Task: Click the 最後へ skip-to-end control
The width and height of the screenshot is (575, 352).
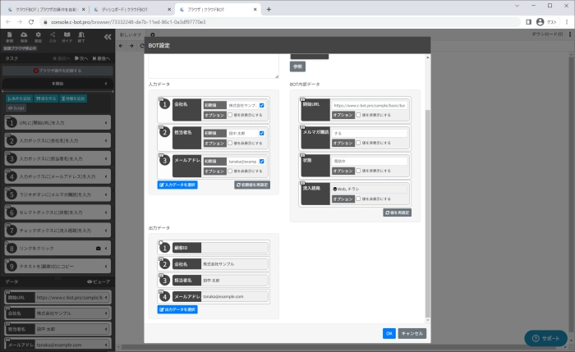Action: pos(103,59)
